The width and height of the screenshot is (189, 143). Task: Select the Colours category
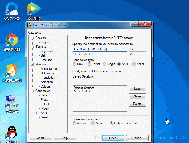pyautogui.click(x=46, y=86)
